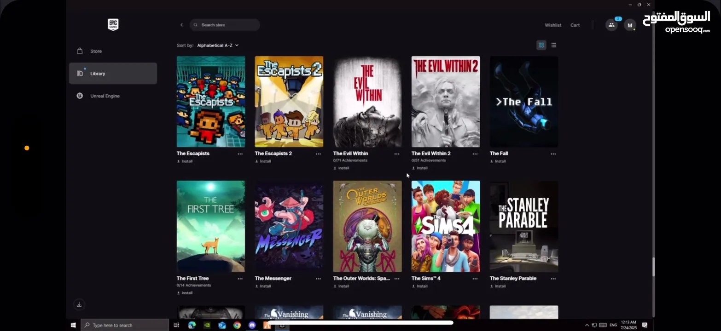This screenshot has width=721, height=331.
Task: Open The Escapists 2 cover art
Action: [289, 102]
